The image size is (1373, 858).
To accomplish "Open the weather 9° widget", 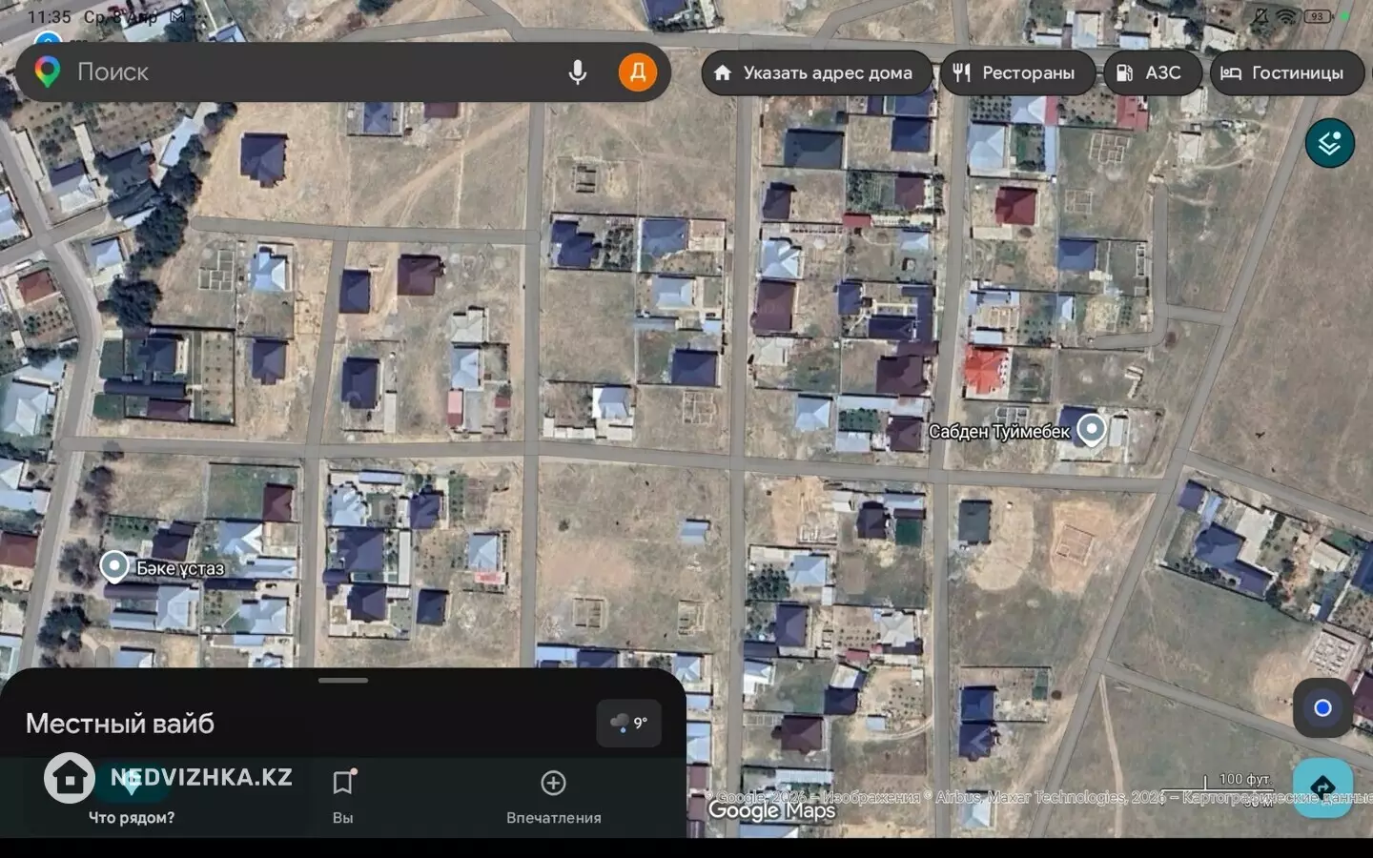I will 628,723.
